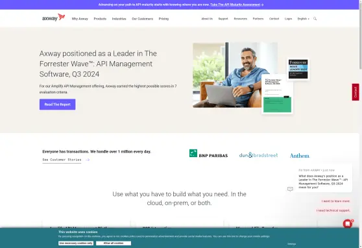
Task: Open See Customer Stories link
Action: click(x=62, y=160)
